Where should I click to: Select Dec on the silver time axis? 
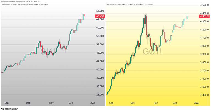71,103
